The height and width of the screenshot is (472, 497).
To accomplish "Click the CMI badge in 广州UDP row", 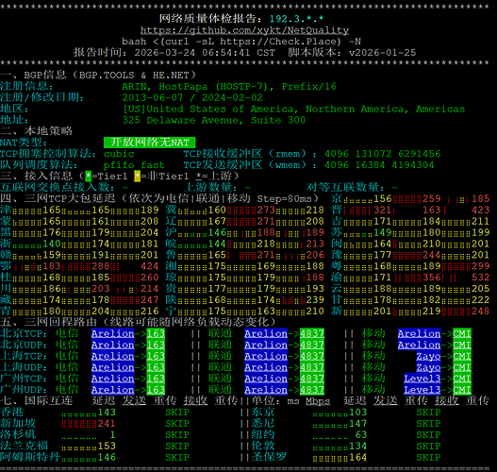I will (462, 390).
